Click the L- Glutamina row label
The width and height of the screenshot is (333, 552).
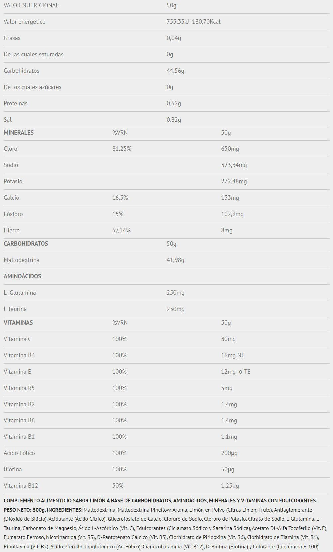(20, 293)
